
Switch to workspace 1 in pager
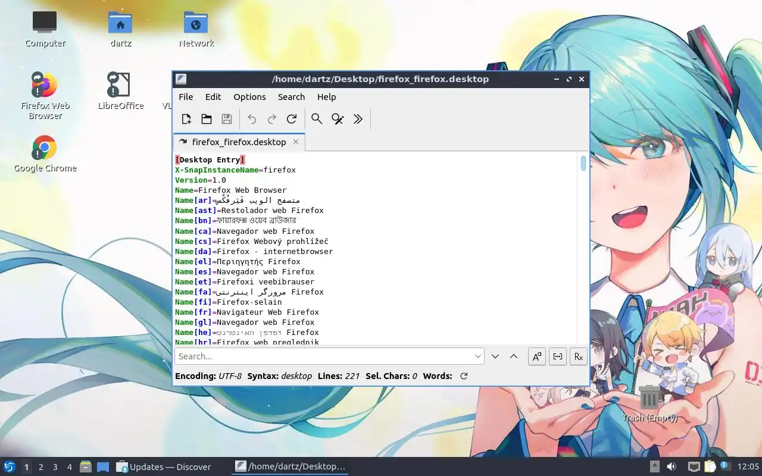coord(26,467)
